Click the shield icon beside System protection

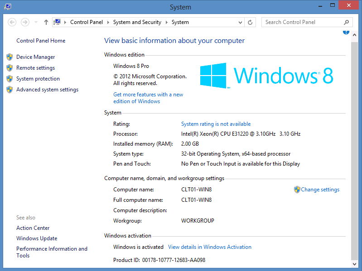tap(10, 79)
